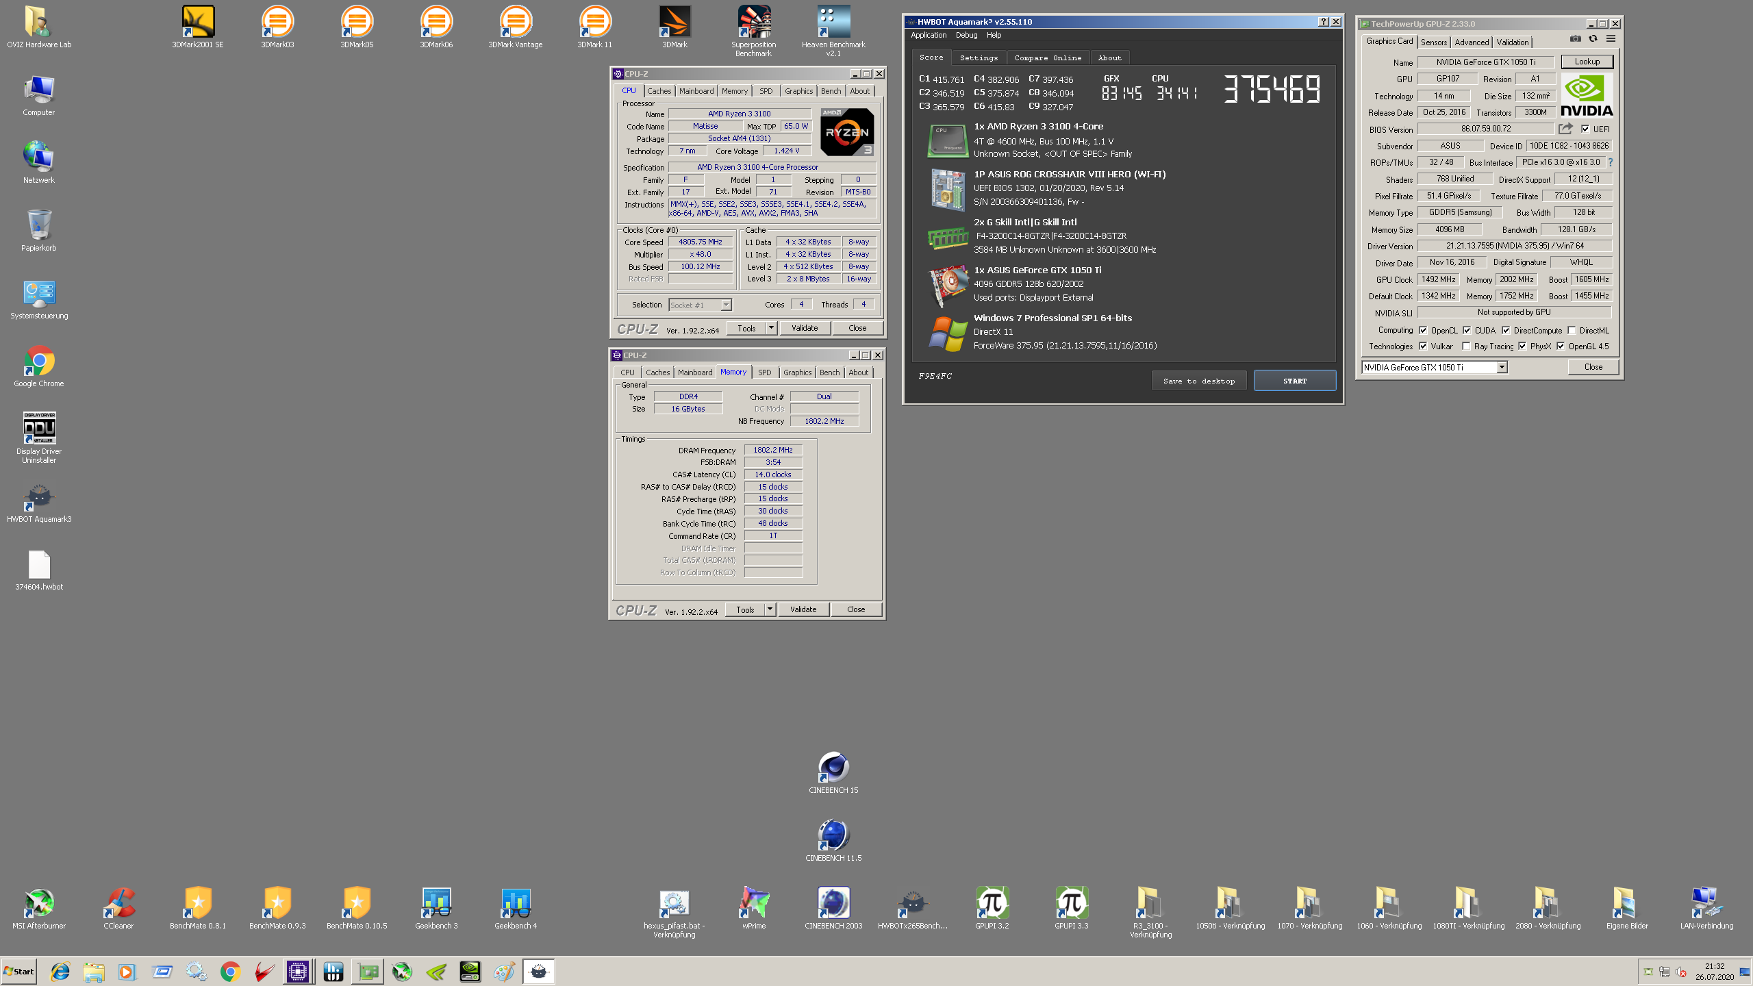Open the CINEBENCH 11.5 shortcut

coord(833,841)
